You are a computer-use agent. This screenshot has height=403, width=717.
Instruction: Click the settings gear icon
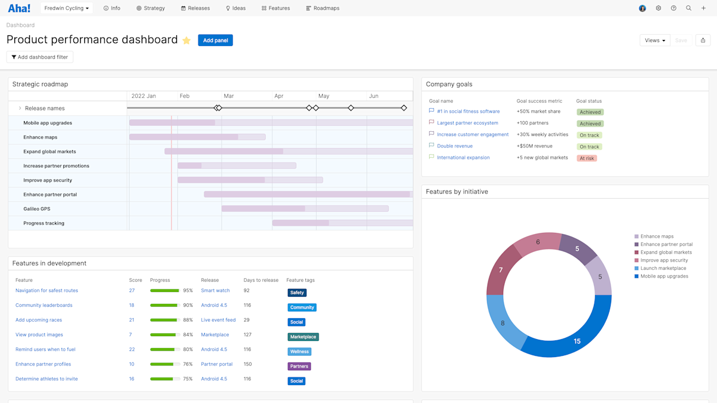tap(658, 8)
